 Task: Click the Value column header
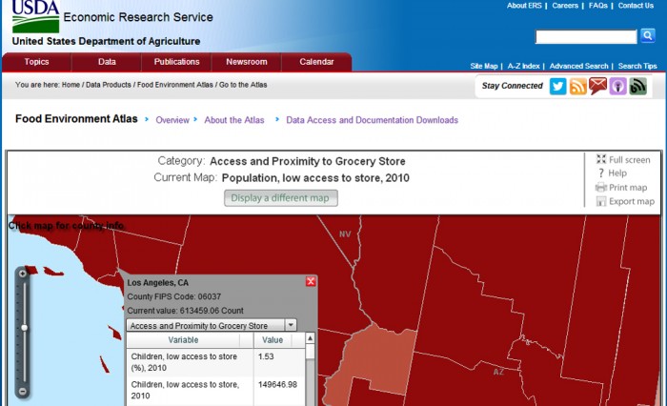click(x=273, y=340)
